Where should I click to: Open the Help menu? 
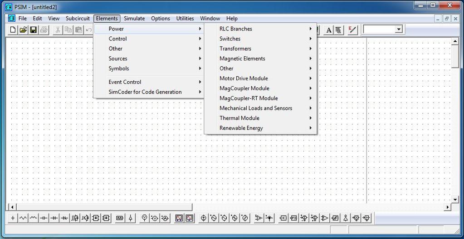[x=232, y=18]
